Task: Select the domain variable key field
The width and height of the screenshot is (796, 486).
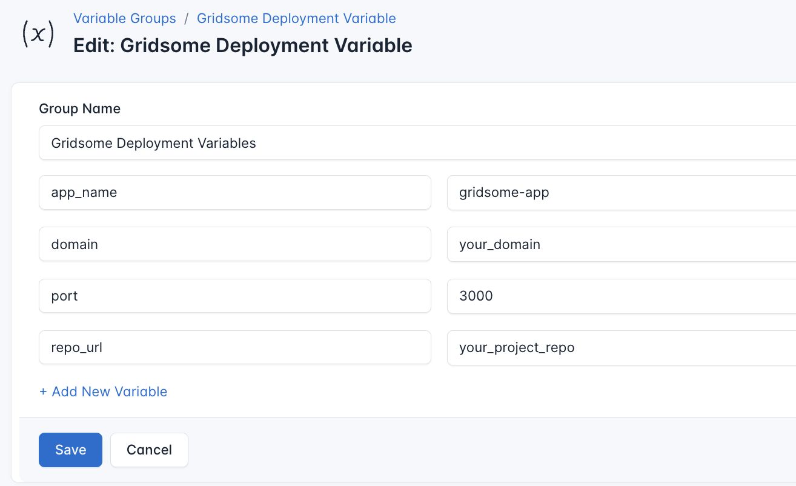Action: [235, 244]
